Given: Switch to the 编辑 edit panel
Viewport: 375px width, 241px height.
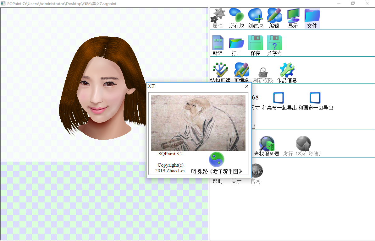Looking at the screenshot, I should (x=274, y=18).
